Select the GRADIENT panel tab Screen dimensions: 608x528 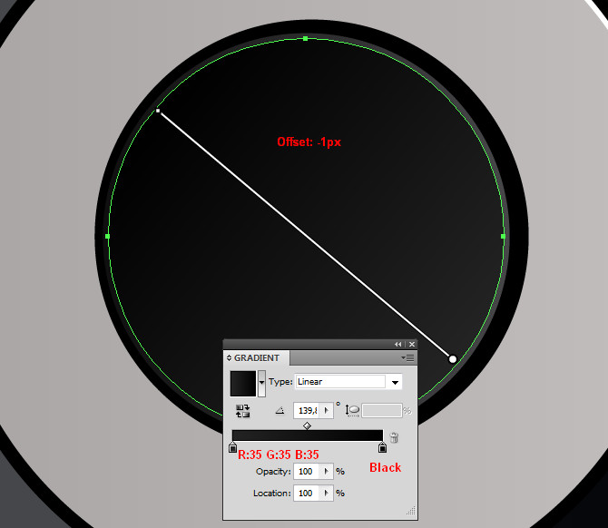(256, 357)
